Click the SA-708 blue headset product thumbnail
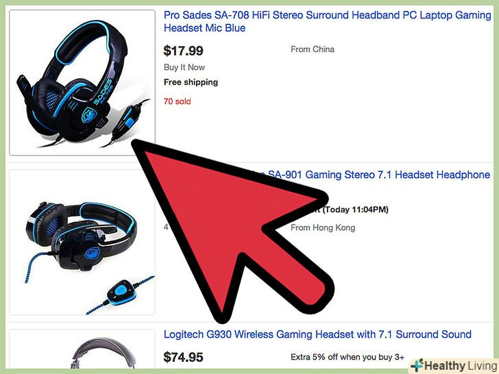The height and width of the screenshot is (374, 499). 82,83
